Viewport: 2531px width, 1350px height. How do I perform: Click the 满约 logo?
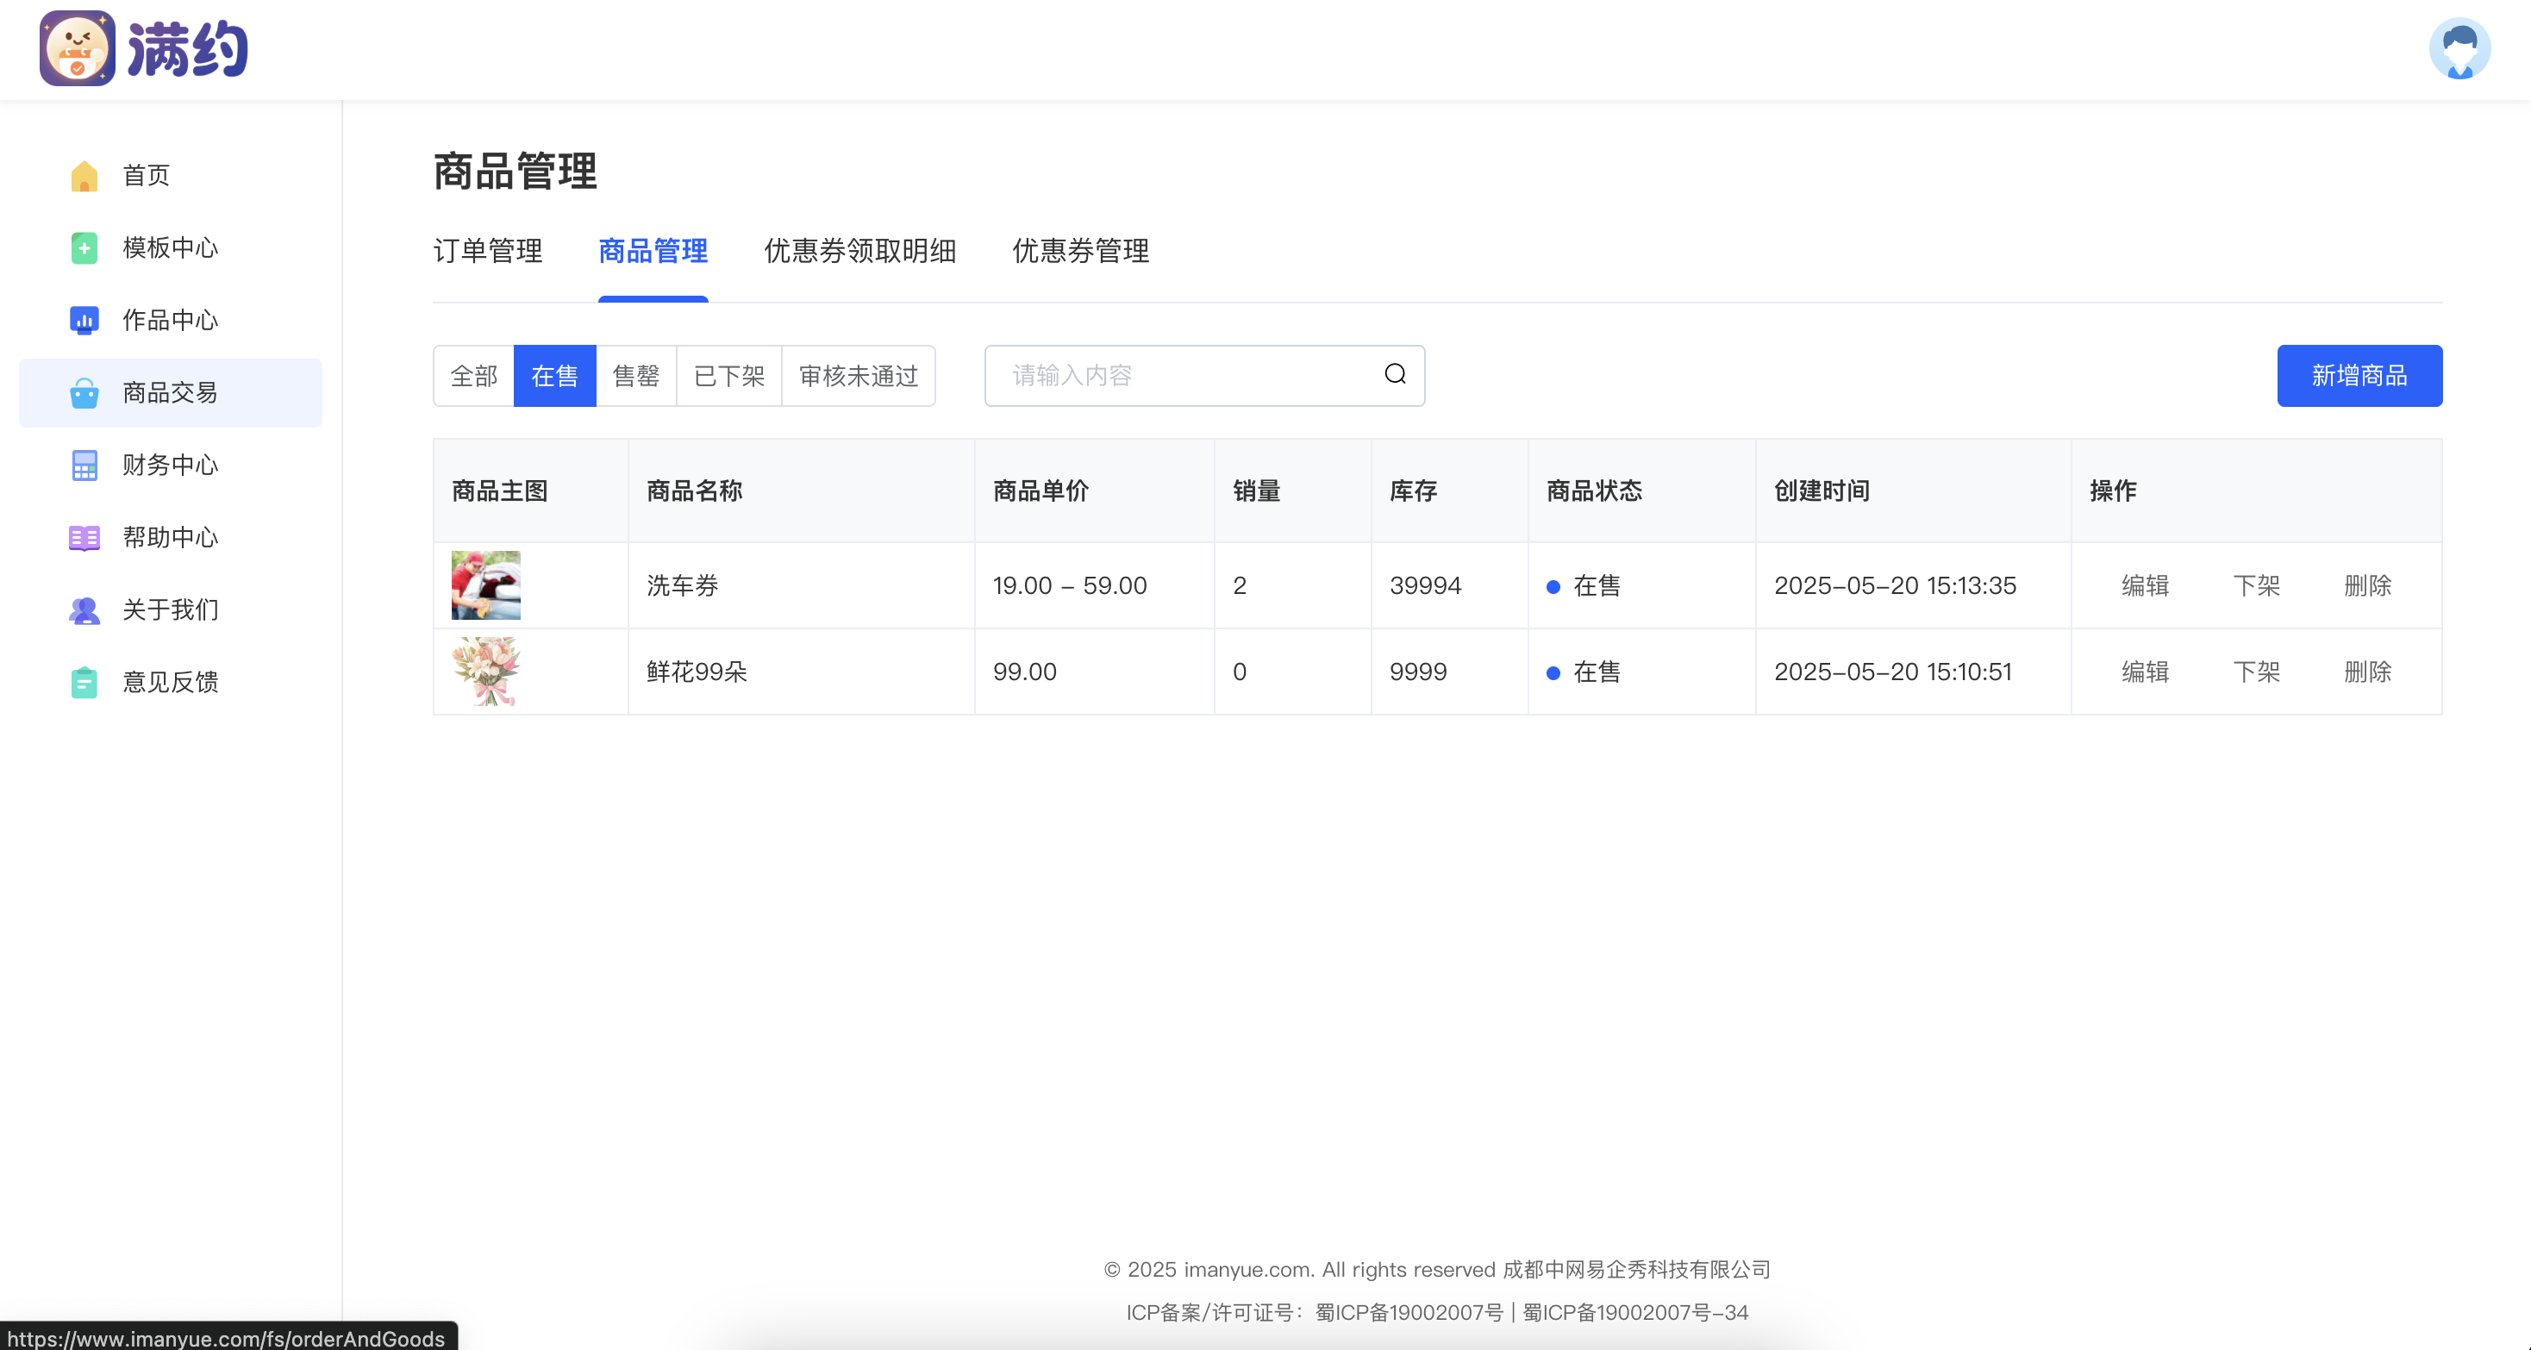[x=145, y=49]
